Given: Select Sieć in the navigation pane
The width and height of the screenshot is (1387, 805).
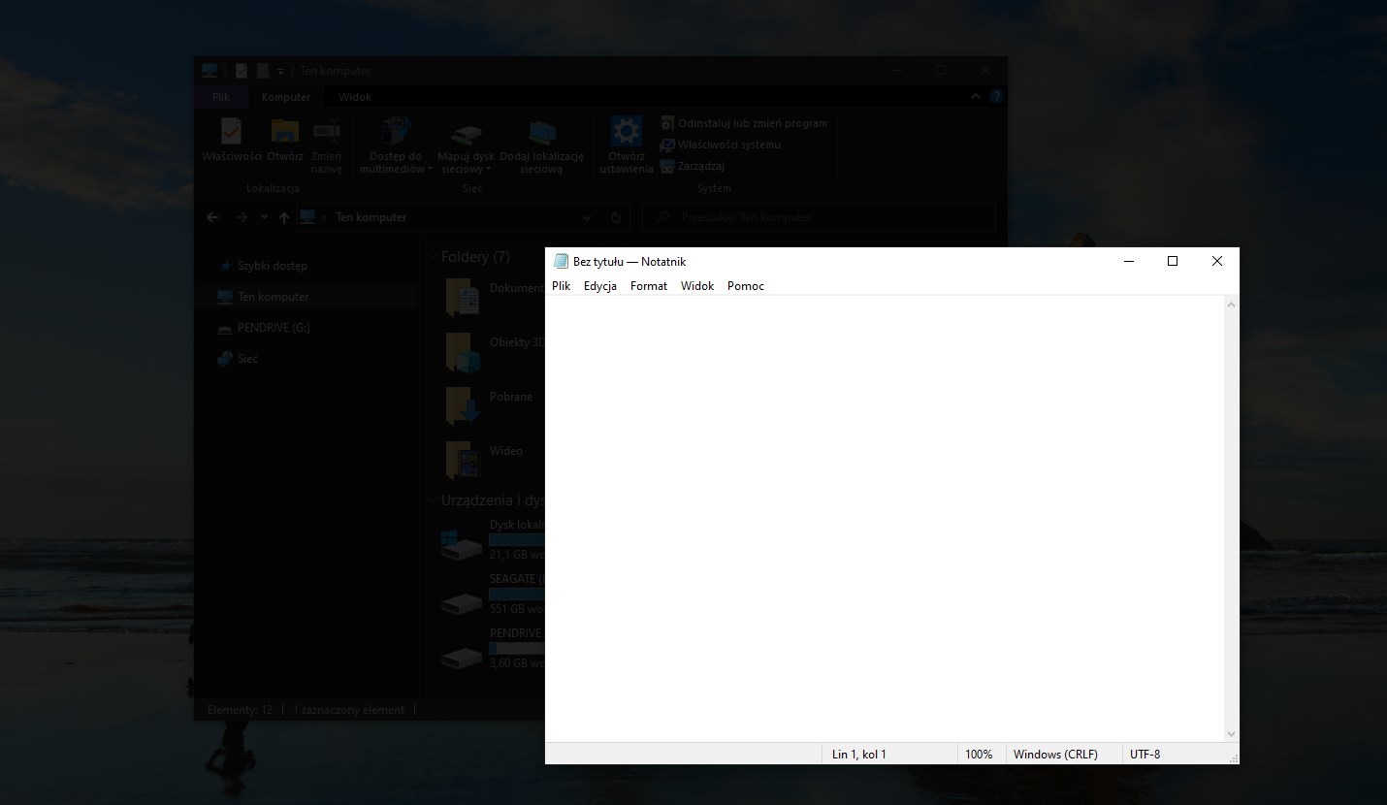Looking at the screenshot, I should coord(239,359).
